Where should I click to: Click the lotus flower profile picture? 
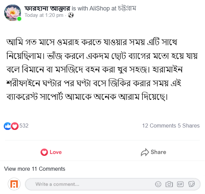coord(13,12)
